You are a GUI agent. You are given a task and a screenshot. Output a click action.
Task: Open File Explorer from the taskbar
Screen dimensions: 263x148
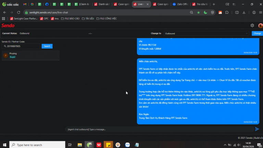[x=80, y=145]
